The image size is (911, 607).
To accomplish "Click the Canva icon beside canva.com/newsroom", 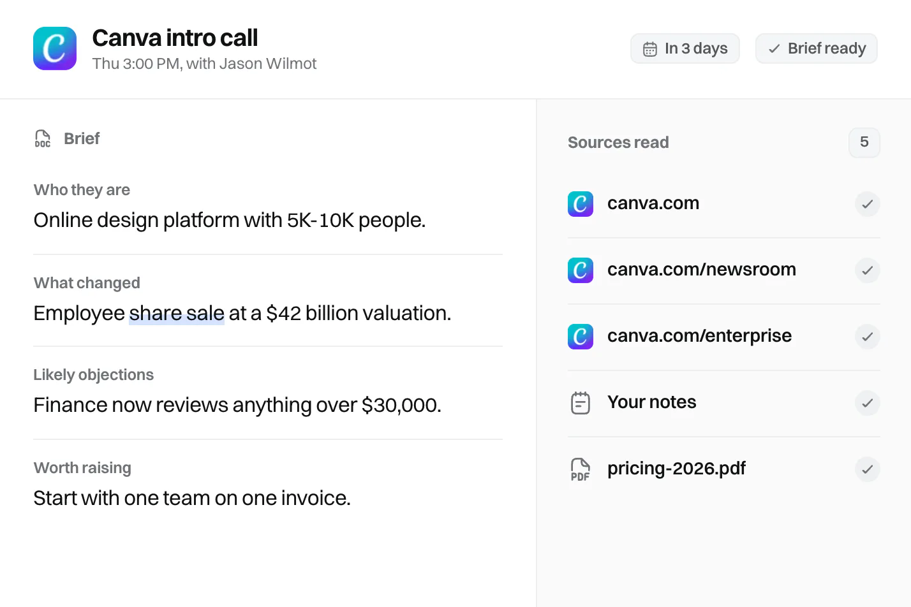I will click(581, 270).
